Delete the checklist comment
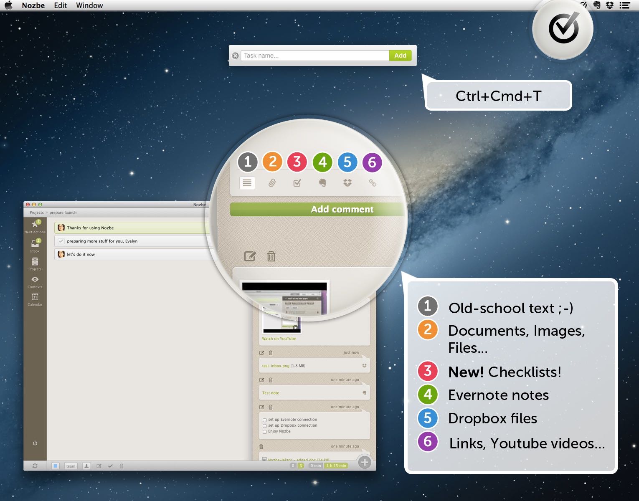The image size is (639, 501). [271, 407]
